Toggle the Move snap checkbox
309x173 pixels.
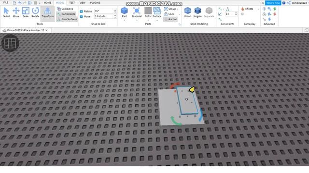[82, 17]
